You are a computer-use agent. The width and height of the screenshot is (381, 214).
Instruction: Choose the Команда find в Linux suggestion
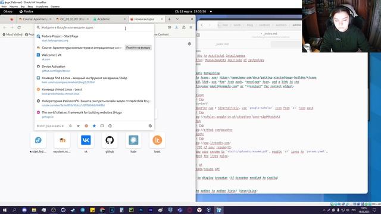[94, 80]
